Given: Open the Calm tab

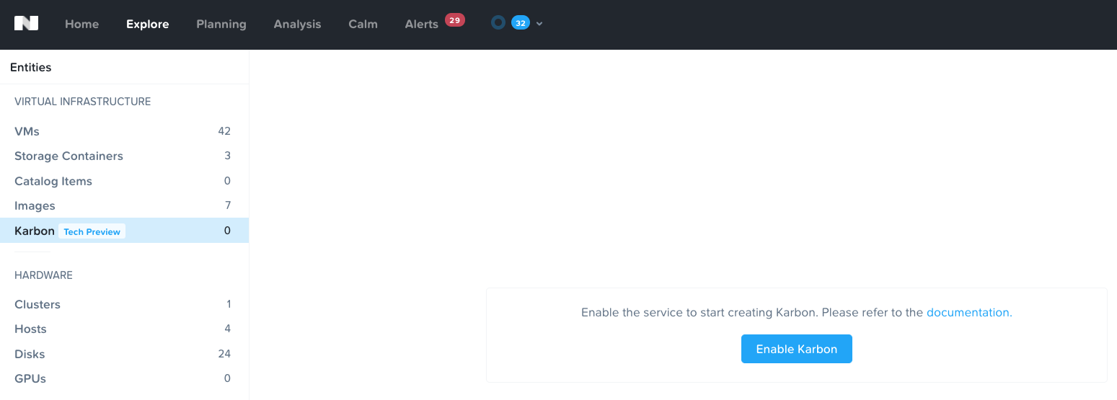Looking at the screenshot, I should 363,24.
